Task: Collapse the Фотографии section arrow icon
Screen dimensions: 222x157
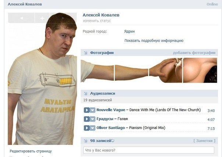Action: pos(86,53)
